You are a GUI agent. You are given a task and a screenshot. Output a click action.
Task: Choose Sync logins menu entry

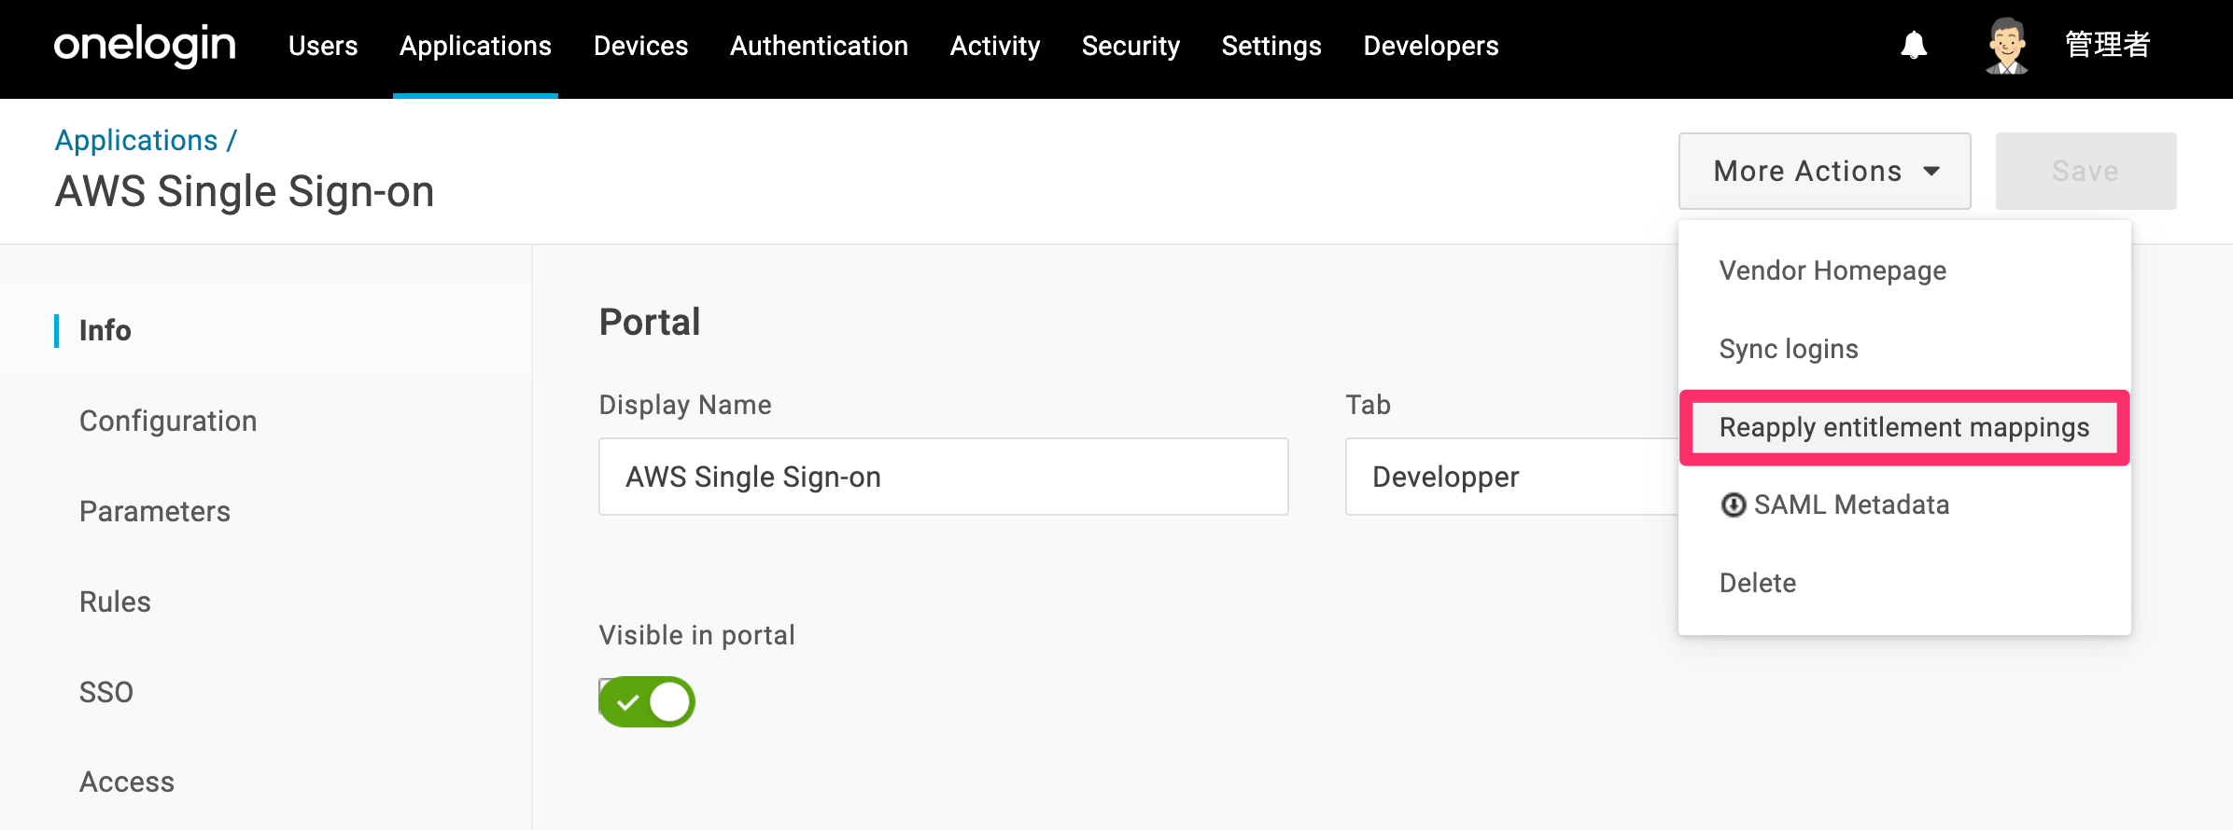tap(1904, 349)
